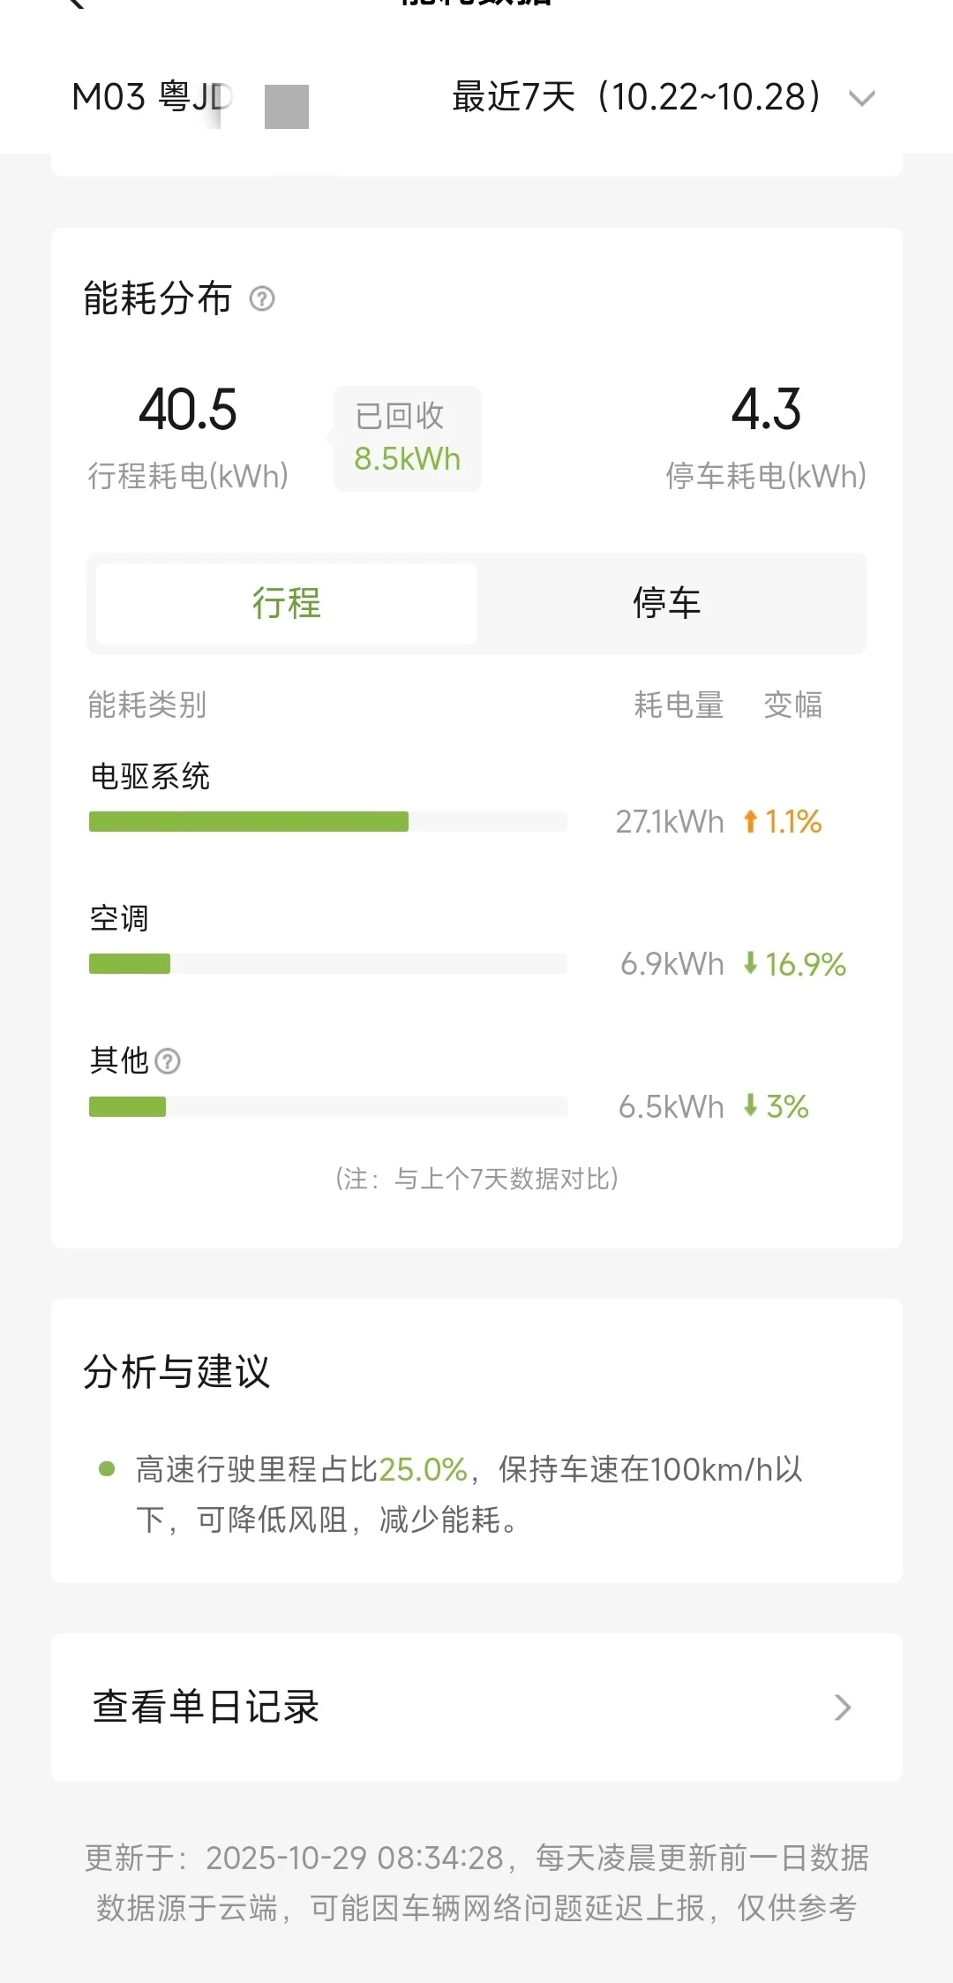Tap the 40.5 行程耗电 value
The image size is (953, 1983).
click(188, 411)
